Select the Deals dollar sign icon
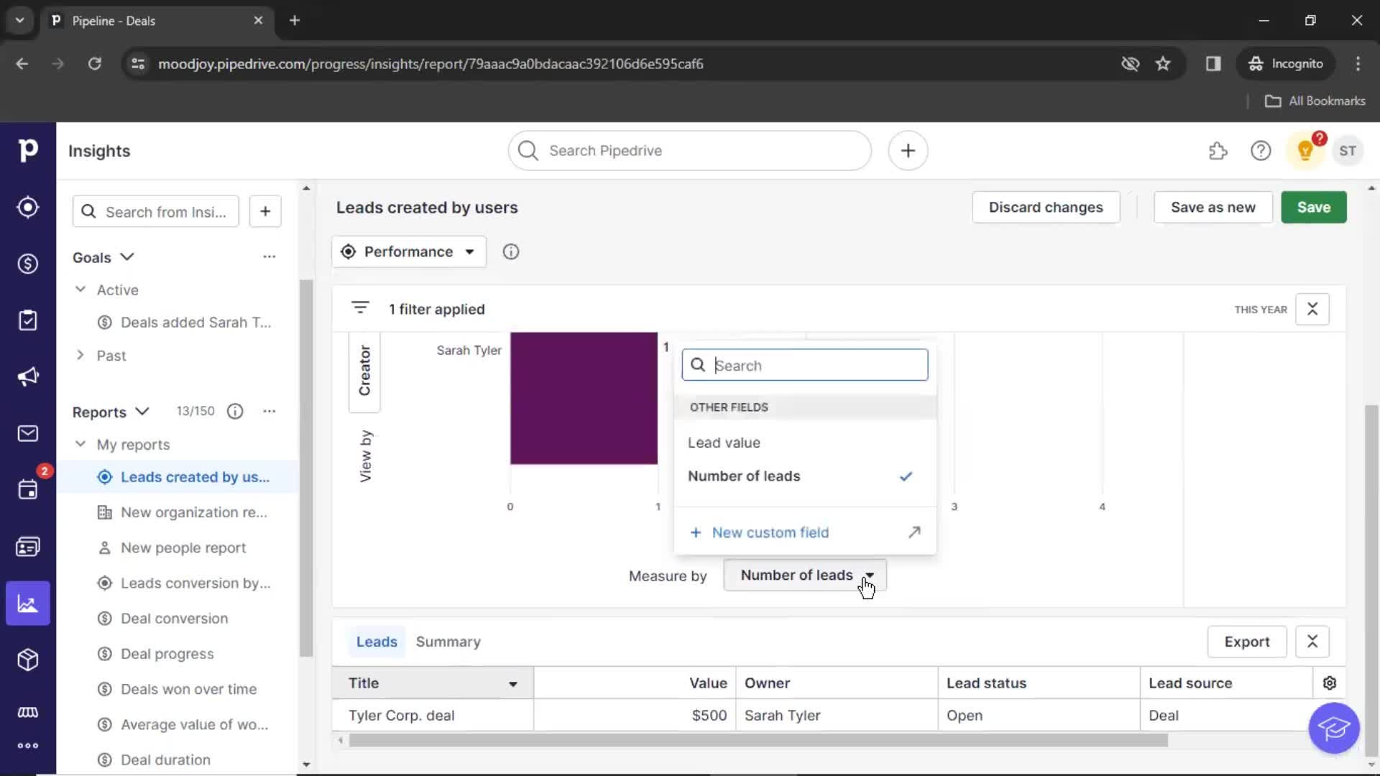1380x776 pixels. pos(27,264)
